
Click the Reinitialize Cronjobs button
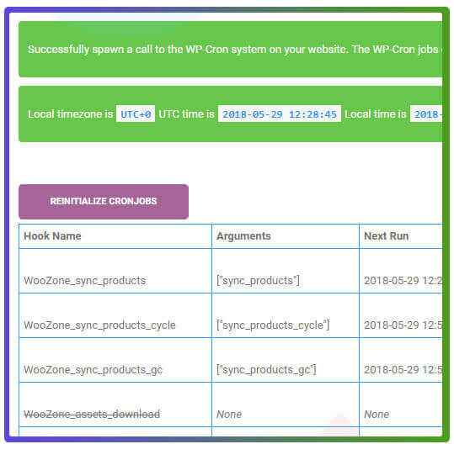(x=104, y=202)
